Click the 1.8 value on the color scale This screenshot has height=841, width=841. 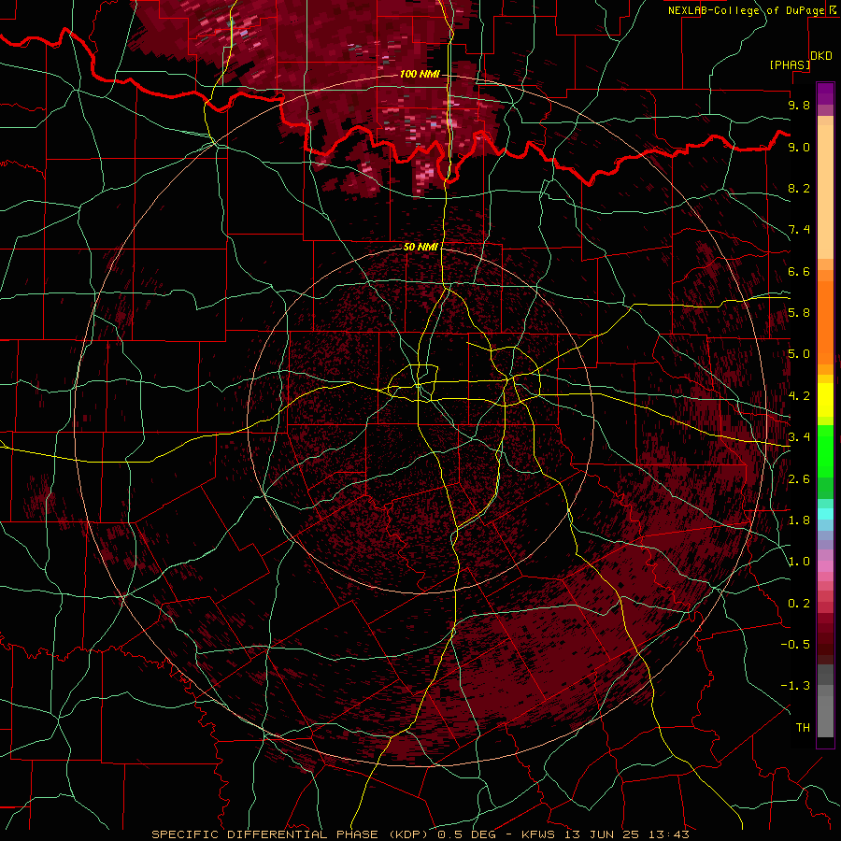[x=799, y=520]
